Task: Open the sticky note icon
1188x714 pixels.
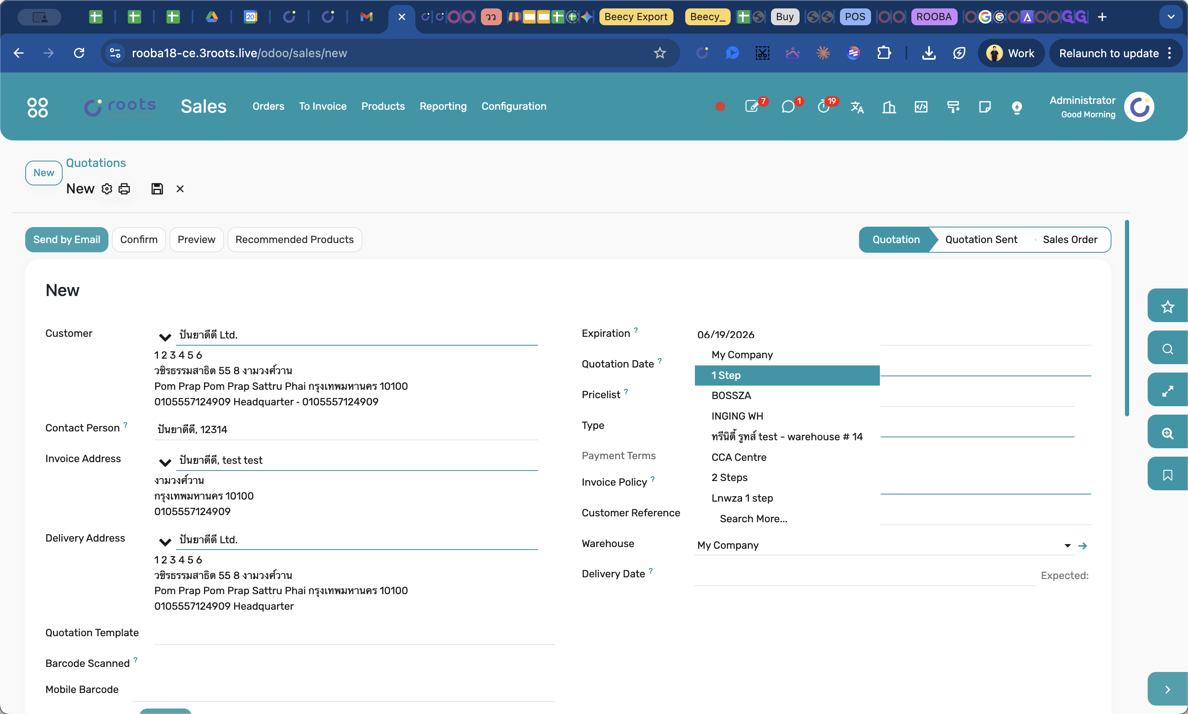Action: pyautogui.click(x=985, y=107)
